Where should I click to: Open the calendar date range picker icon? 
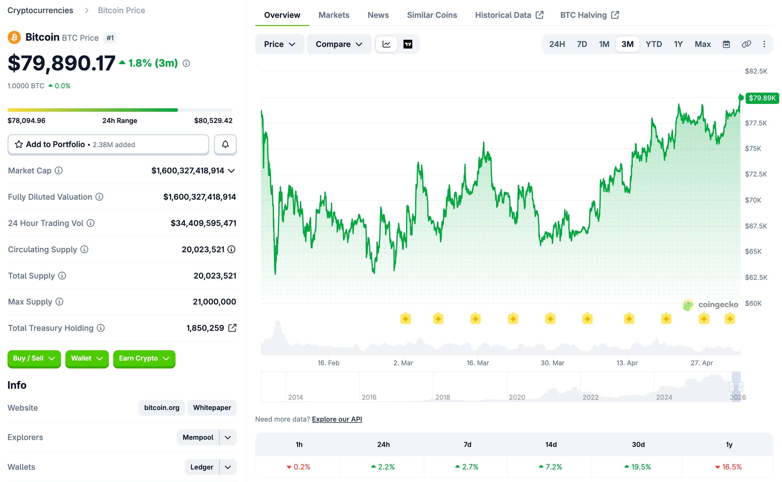(x=726, y=44)
